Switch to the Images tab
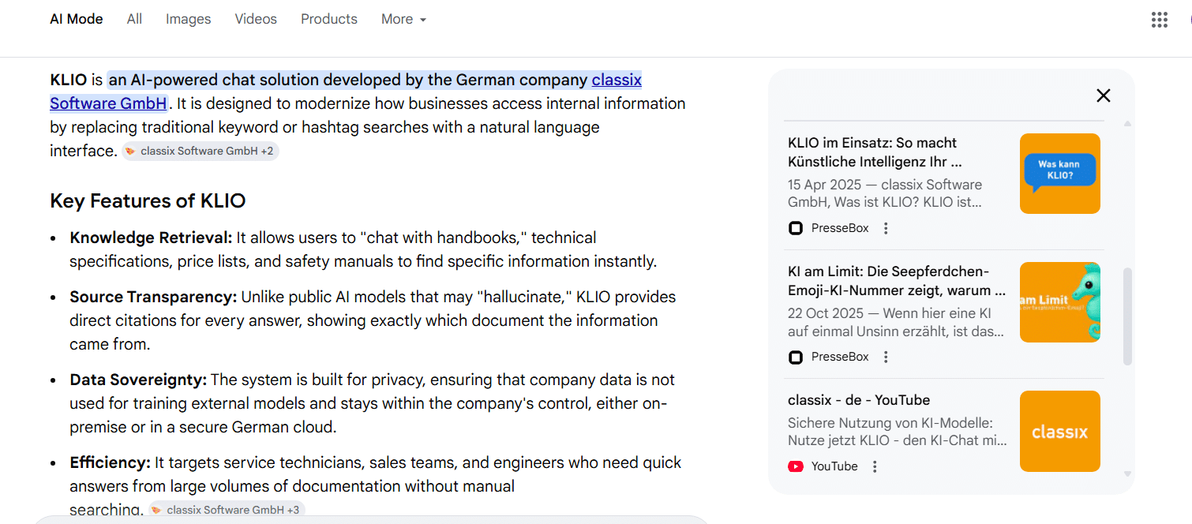1192x524 pixels. pos(188,20)
